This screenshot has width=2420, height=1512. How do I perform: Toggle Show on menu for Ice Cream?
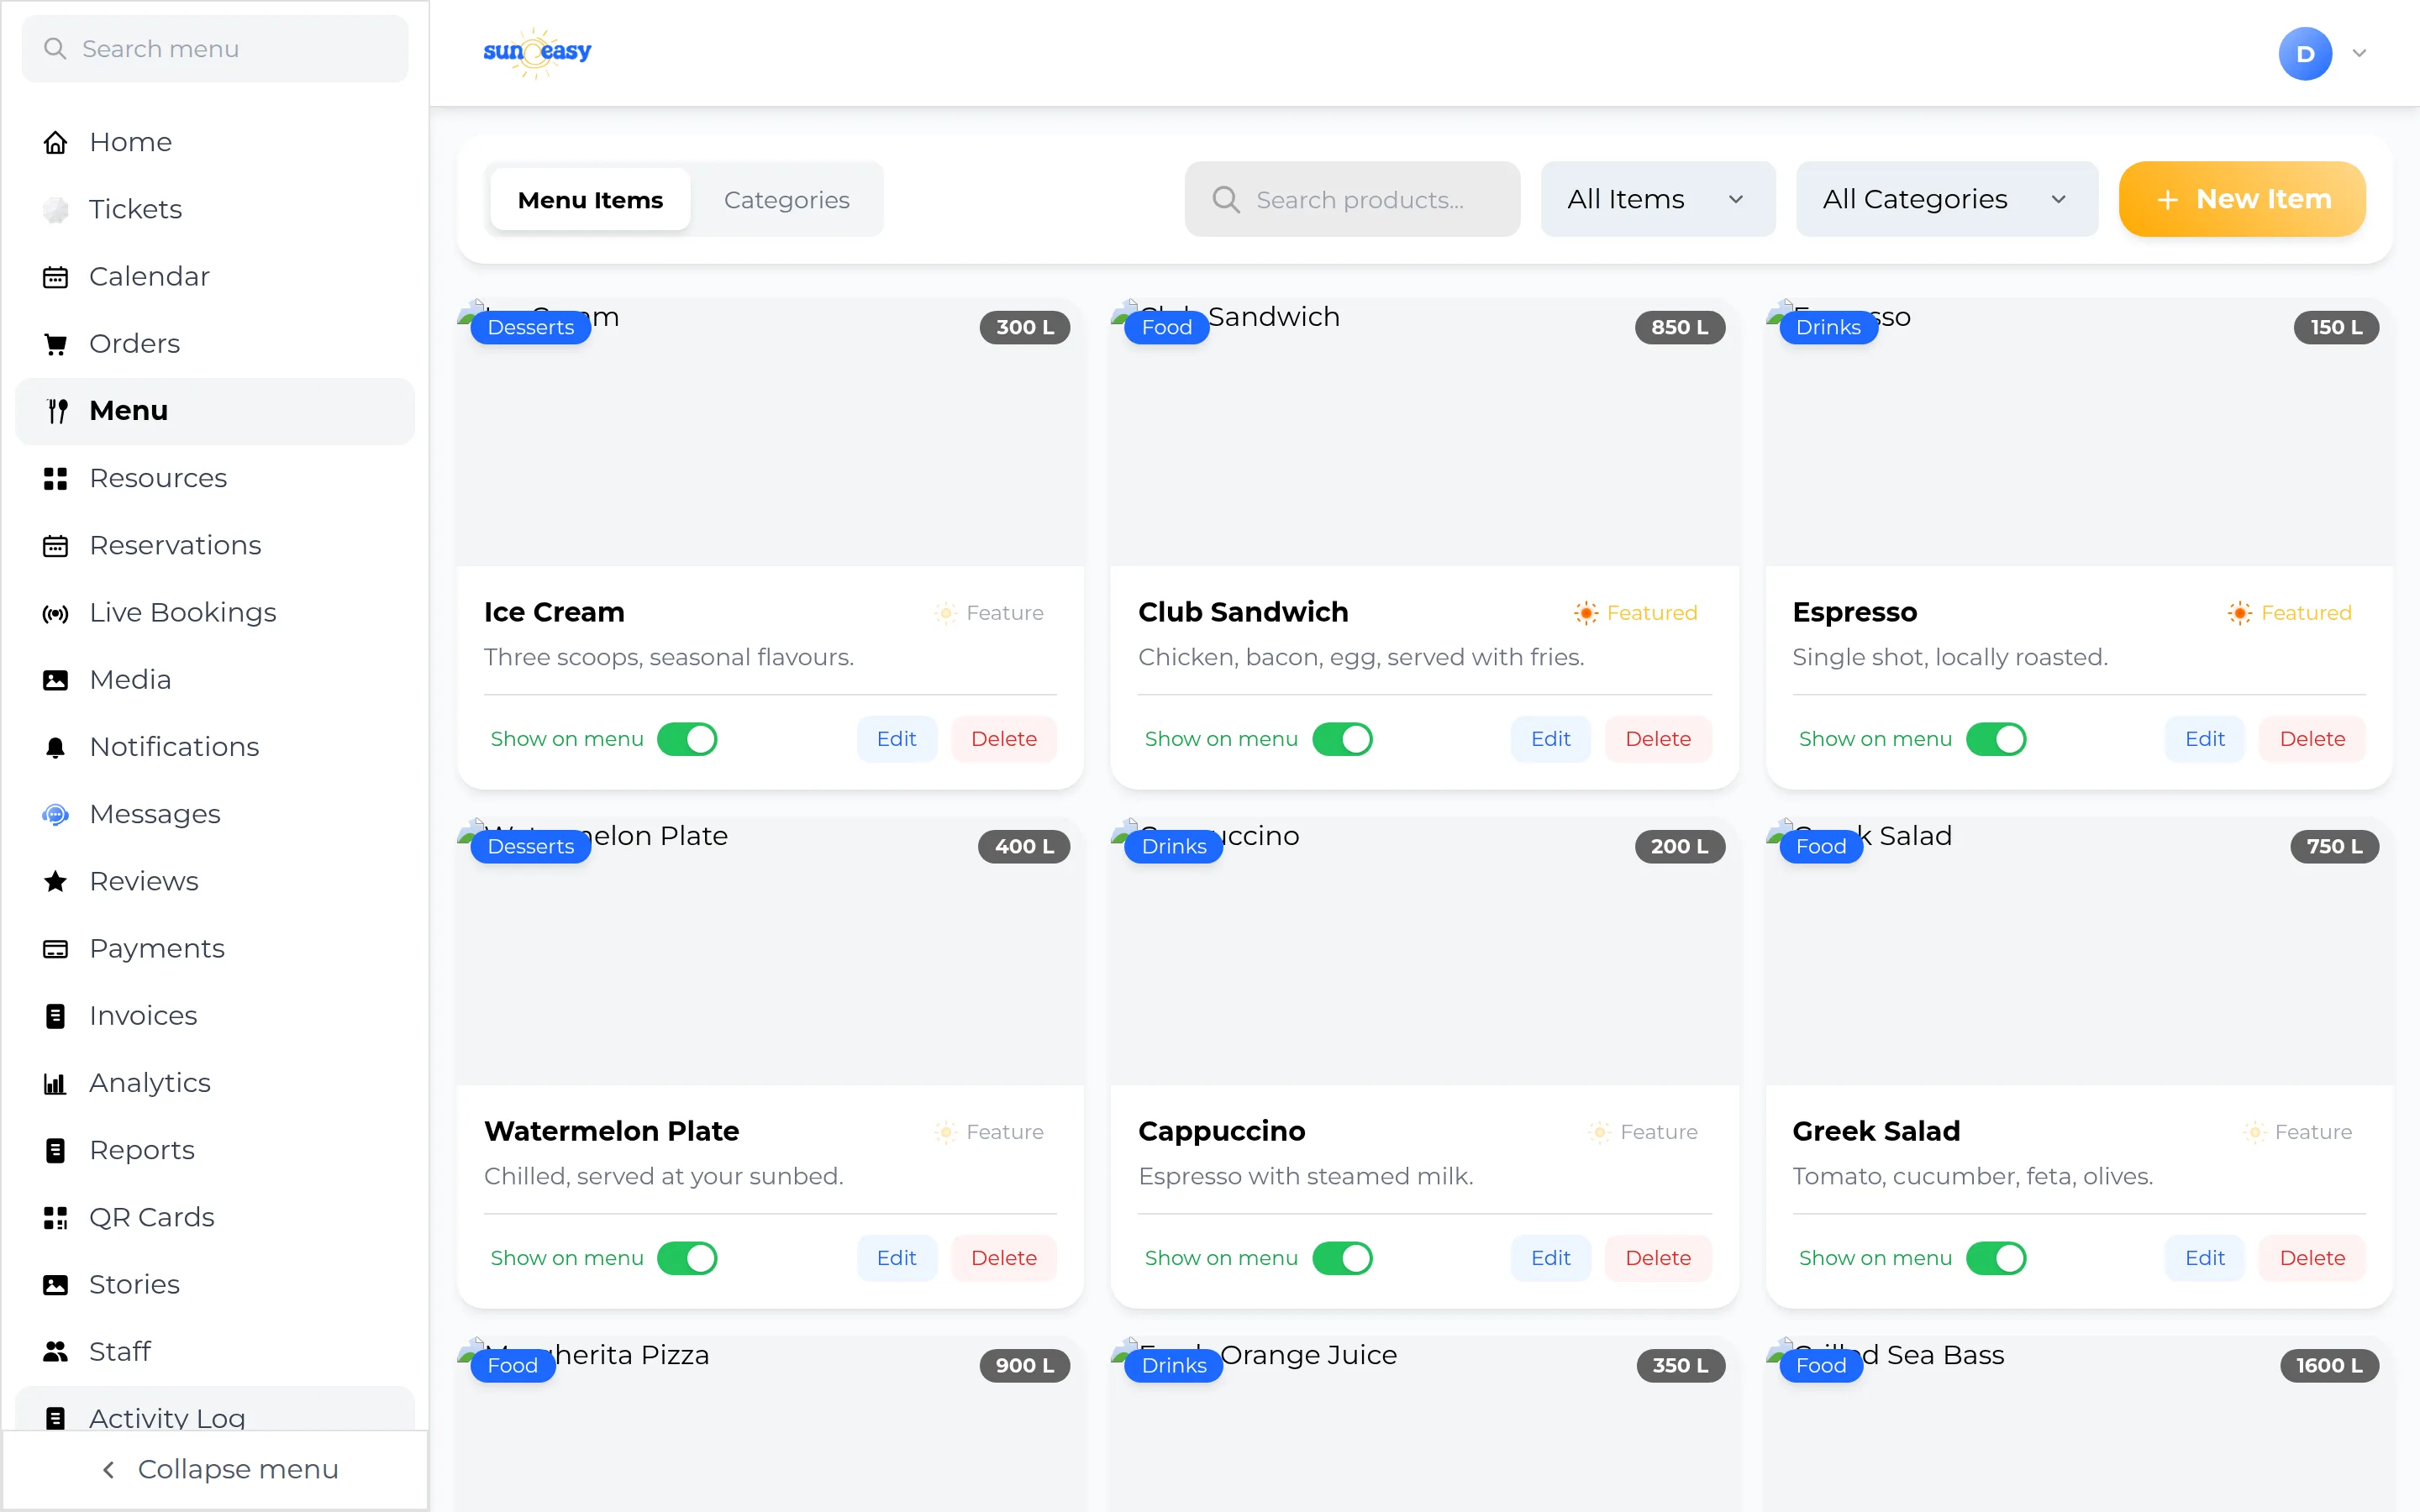[687, 739]
